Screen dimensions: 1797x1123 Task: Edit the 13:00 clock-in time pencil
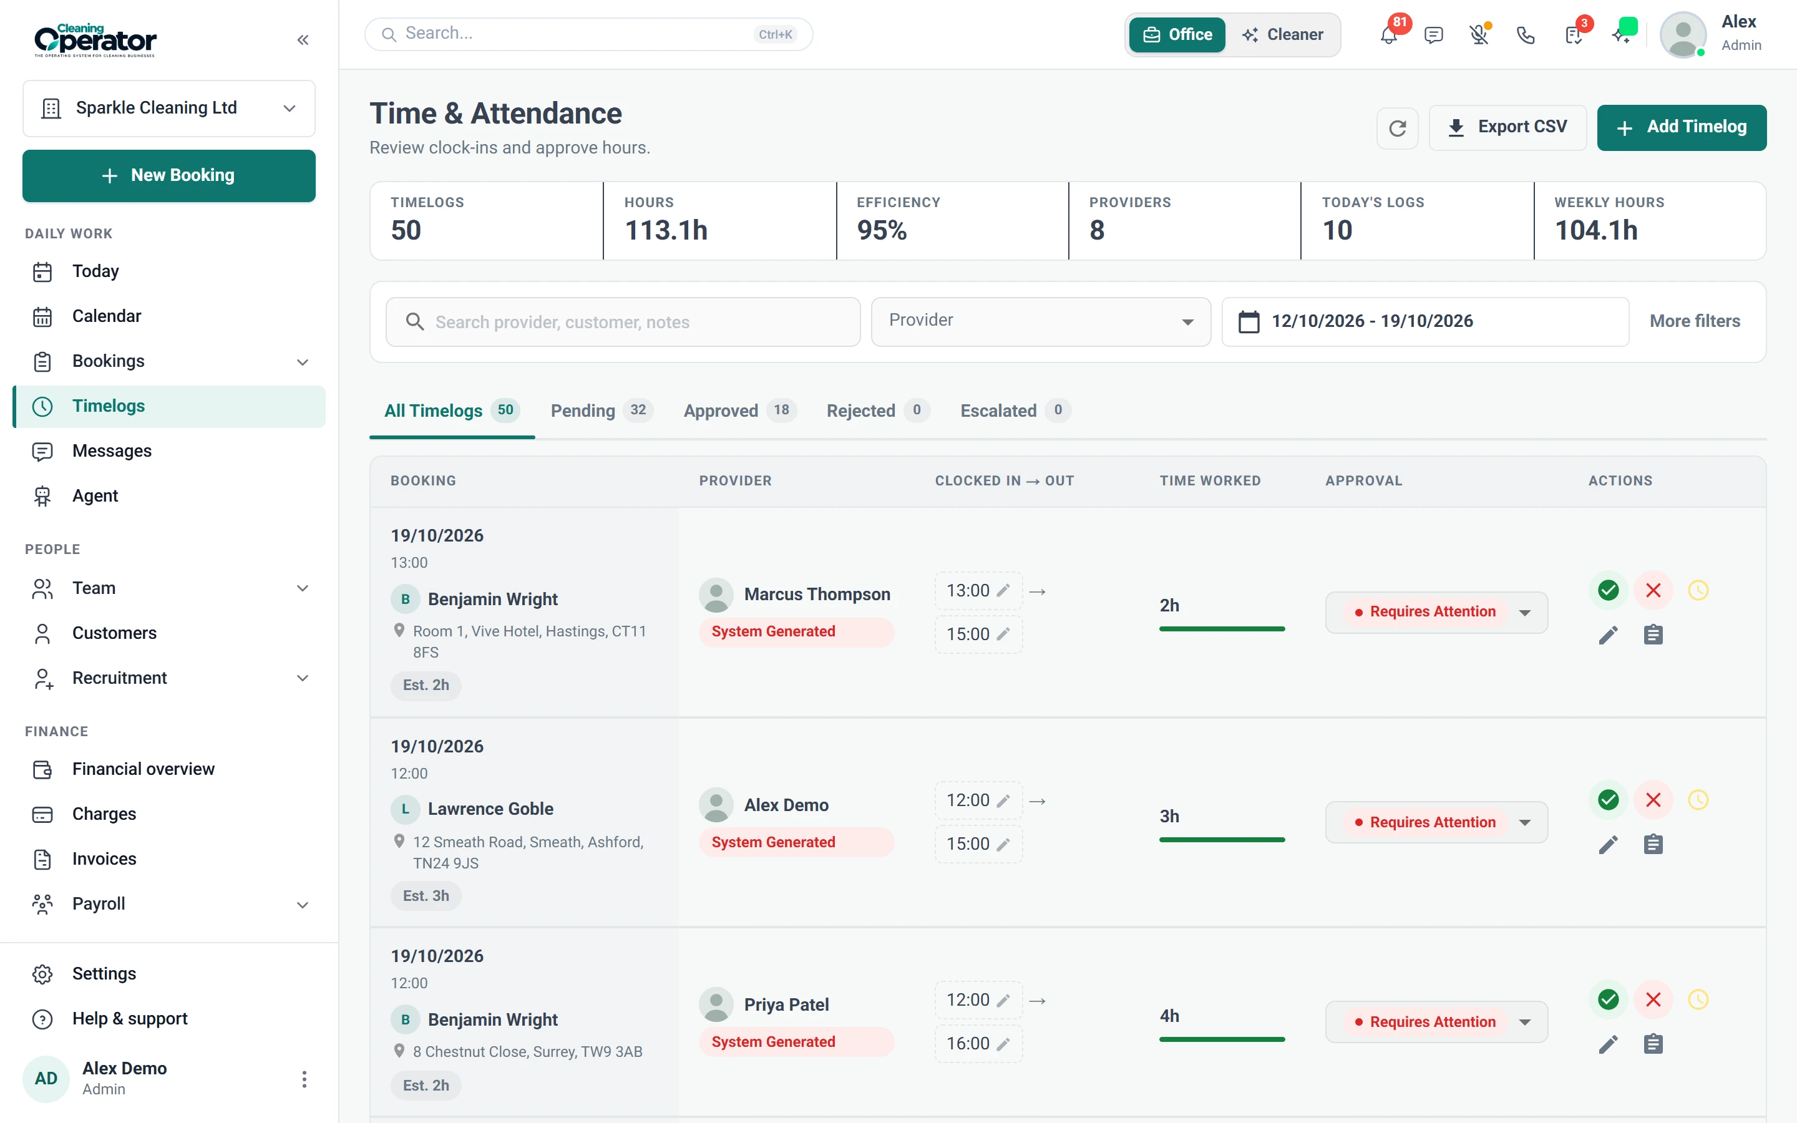click(1003, 590)
